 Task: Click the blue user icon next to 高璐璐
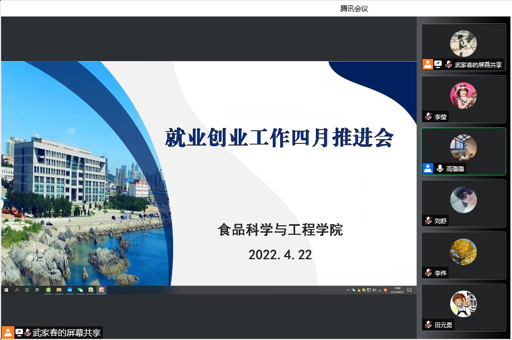[x=427, y=168]
